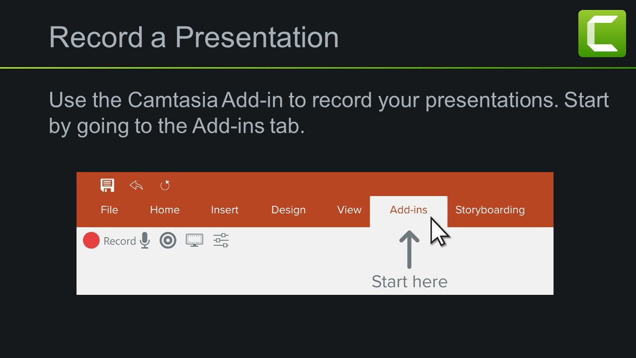Click the Record a Presentation title
Image resolution: width=636 pixels, height=358 pixels.
tap(194, 37)
